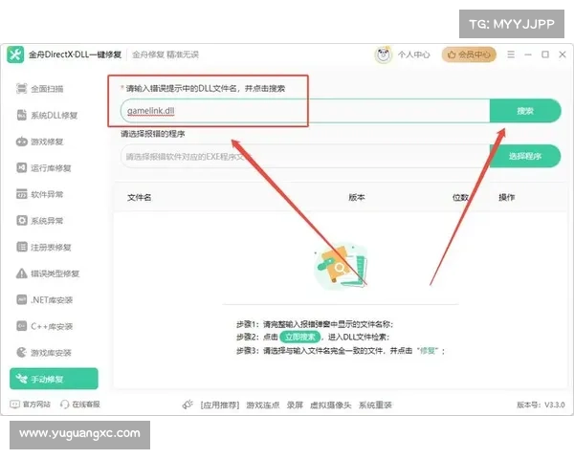
Task: Click the 版本 column header
Action: click(x=356, y=197)
